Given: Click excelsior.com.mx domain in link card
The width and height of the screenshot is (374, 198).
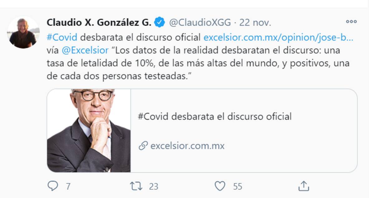Looking at the screenshot, I should pyautogui.click(x=187, y=146).
